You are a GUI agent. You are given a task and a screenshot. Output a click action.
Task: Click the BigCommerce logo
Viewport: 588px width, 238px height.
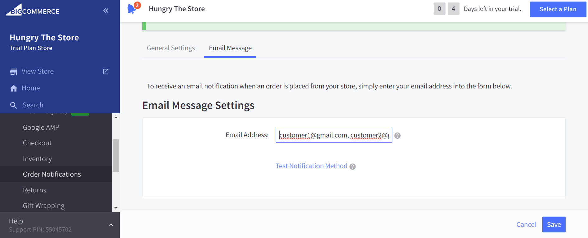(32, 10)
